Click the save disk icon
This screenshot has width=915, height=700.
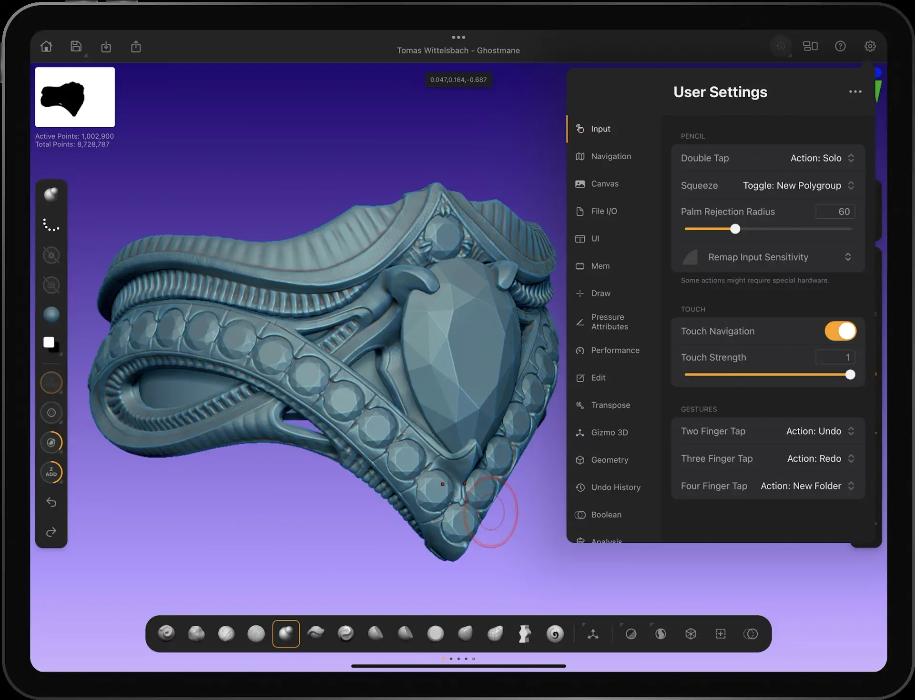pos(76,46)
